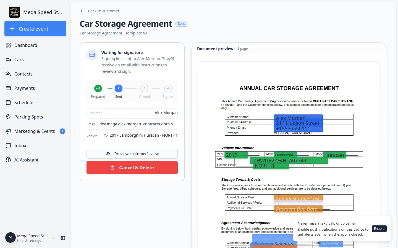Click the Annual Storage Cost orange field
Viewport: 398px width, 248px height.
(x=298, y=198)
